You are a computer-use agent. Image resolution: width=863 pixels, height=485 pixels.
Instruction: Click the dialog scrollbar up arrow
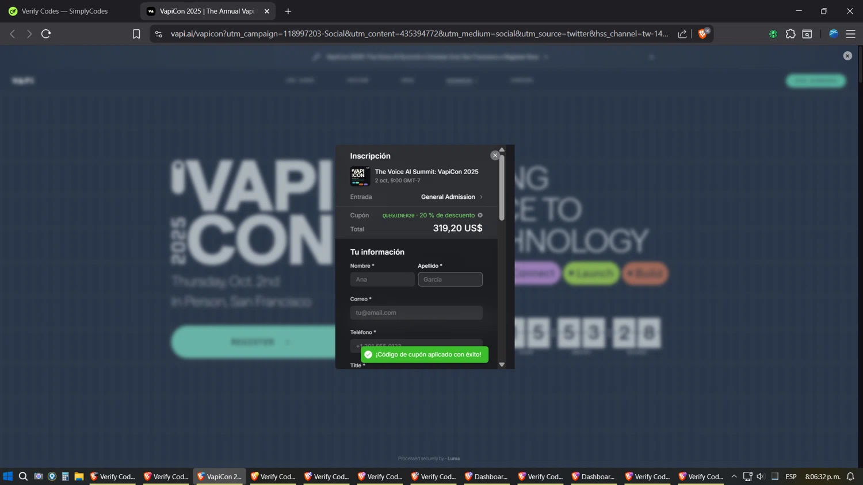502,149
